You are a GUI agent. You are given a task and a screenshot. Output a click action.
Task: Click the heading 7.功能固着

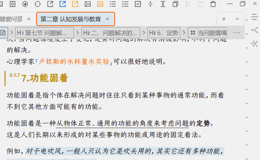pyautogui.click(x=45, y=78)
